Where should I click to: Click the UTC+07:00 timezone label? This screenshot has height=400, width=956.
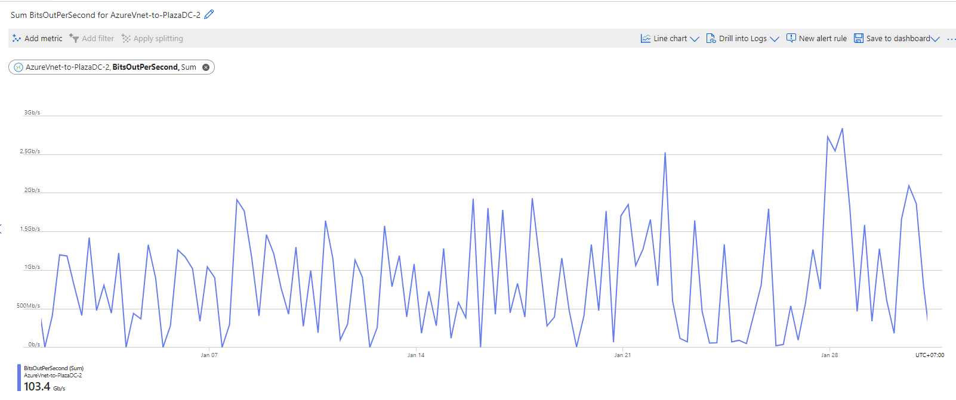click(x=930, y=355)
